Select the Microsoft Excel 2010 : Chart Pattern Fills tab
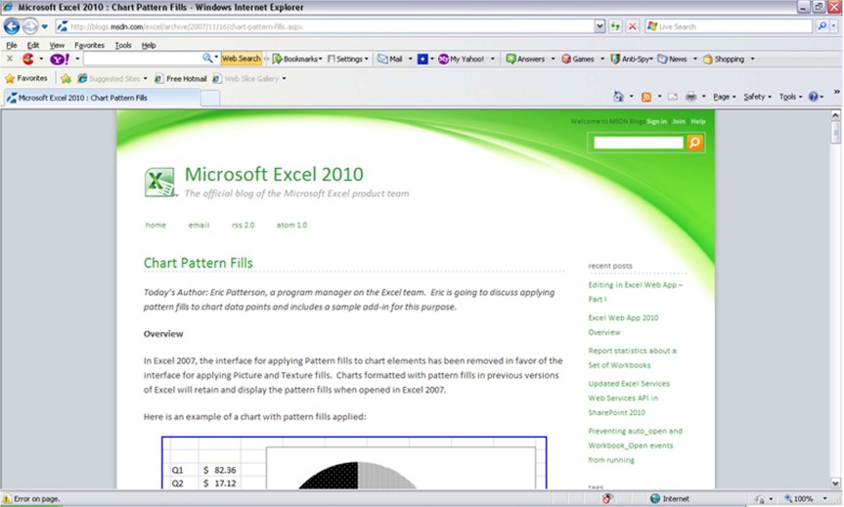 [102, 98]
